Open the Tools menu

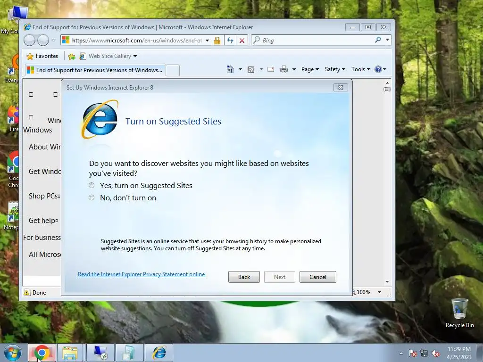pos(361,69)
